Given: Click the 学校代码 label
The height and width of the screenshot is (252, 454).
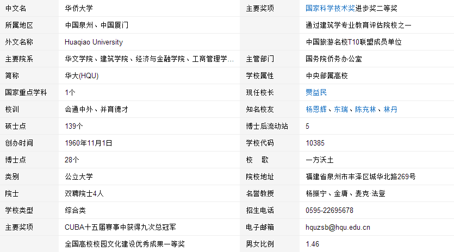Looking at the screenshot, I should coord(260,143).
